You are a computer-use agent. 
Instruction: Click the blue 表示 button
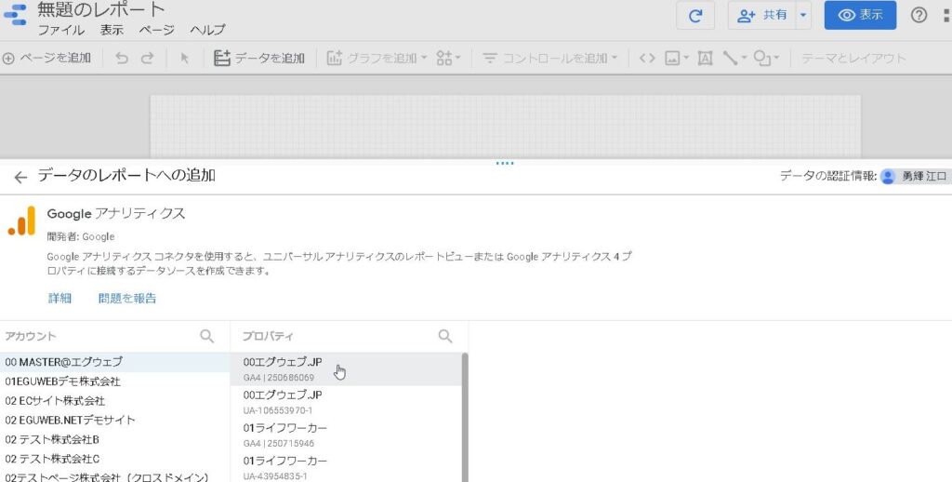click(860, 16)
